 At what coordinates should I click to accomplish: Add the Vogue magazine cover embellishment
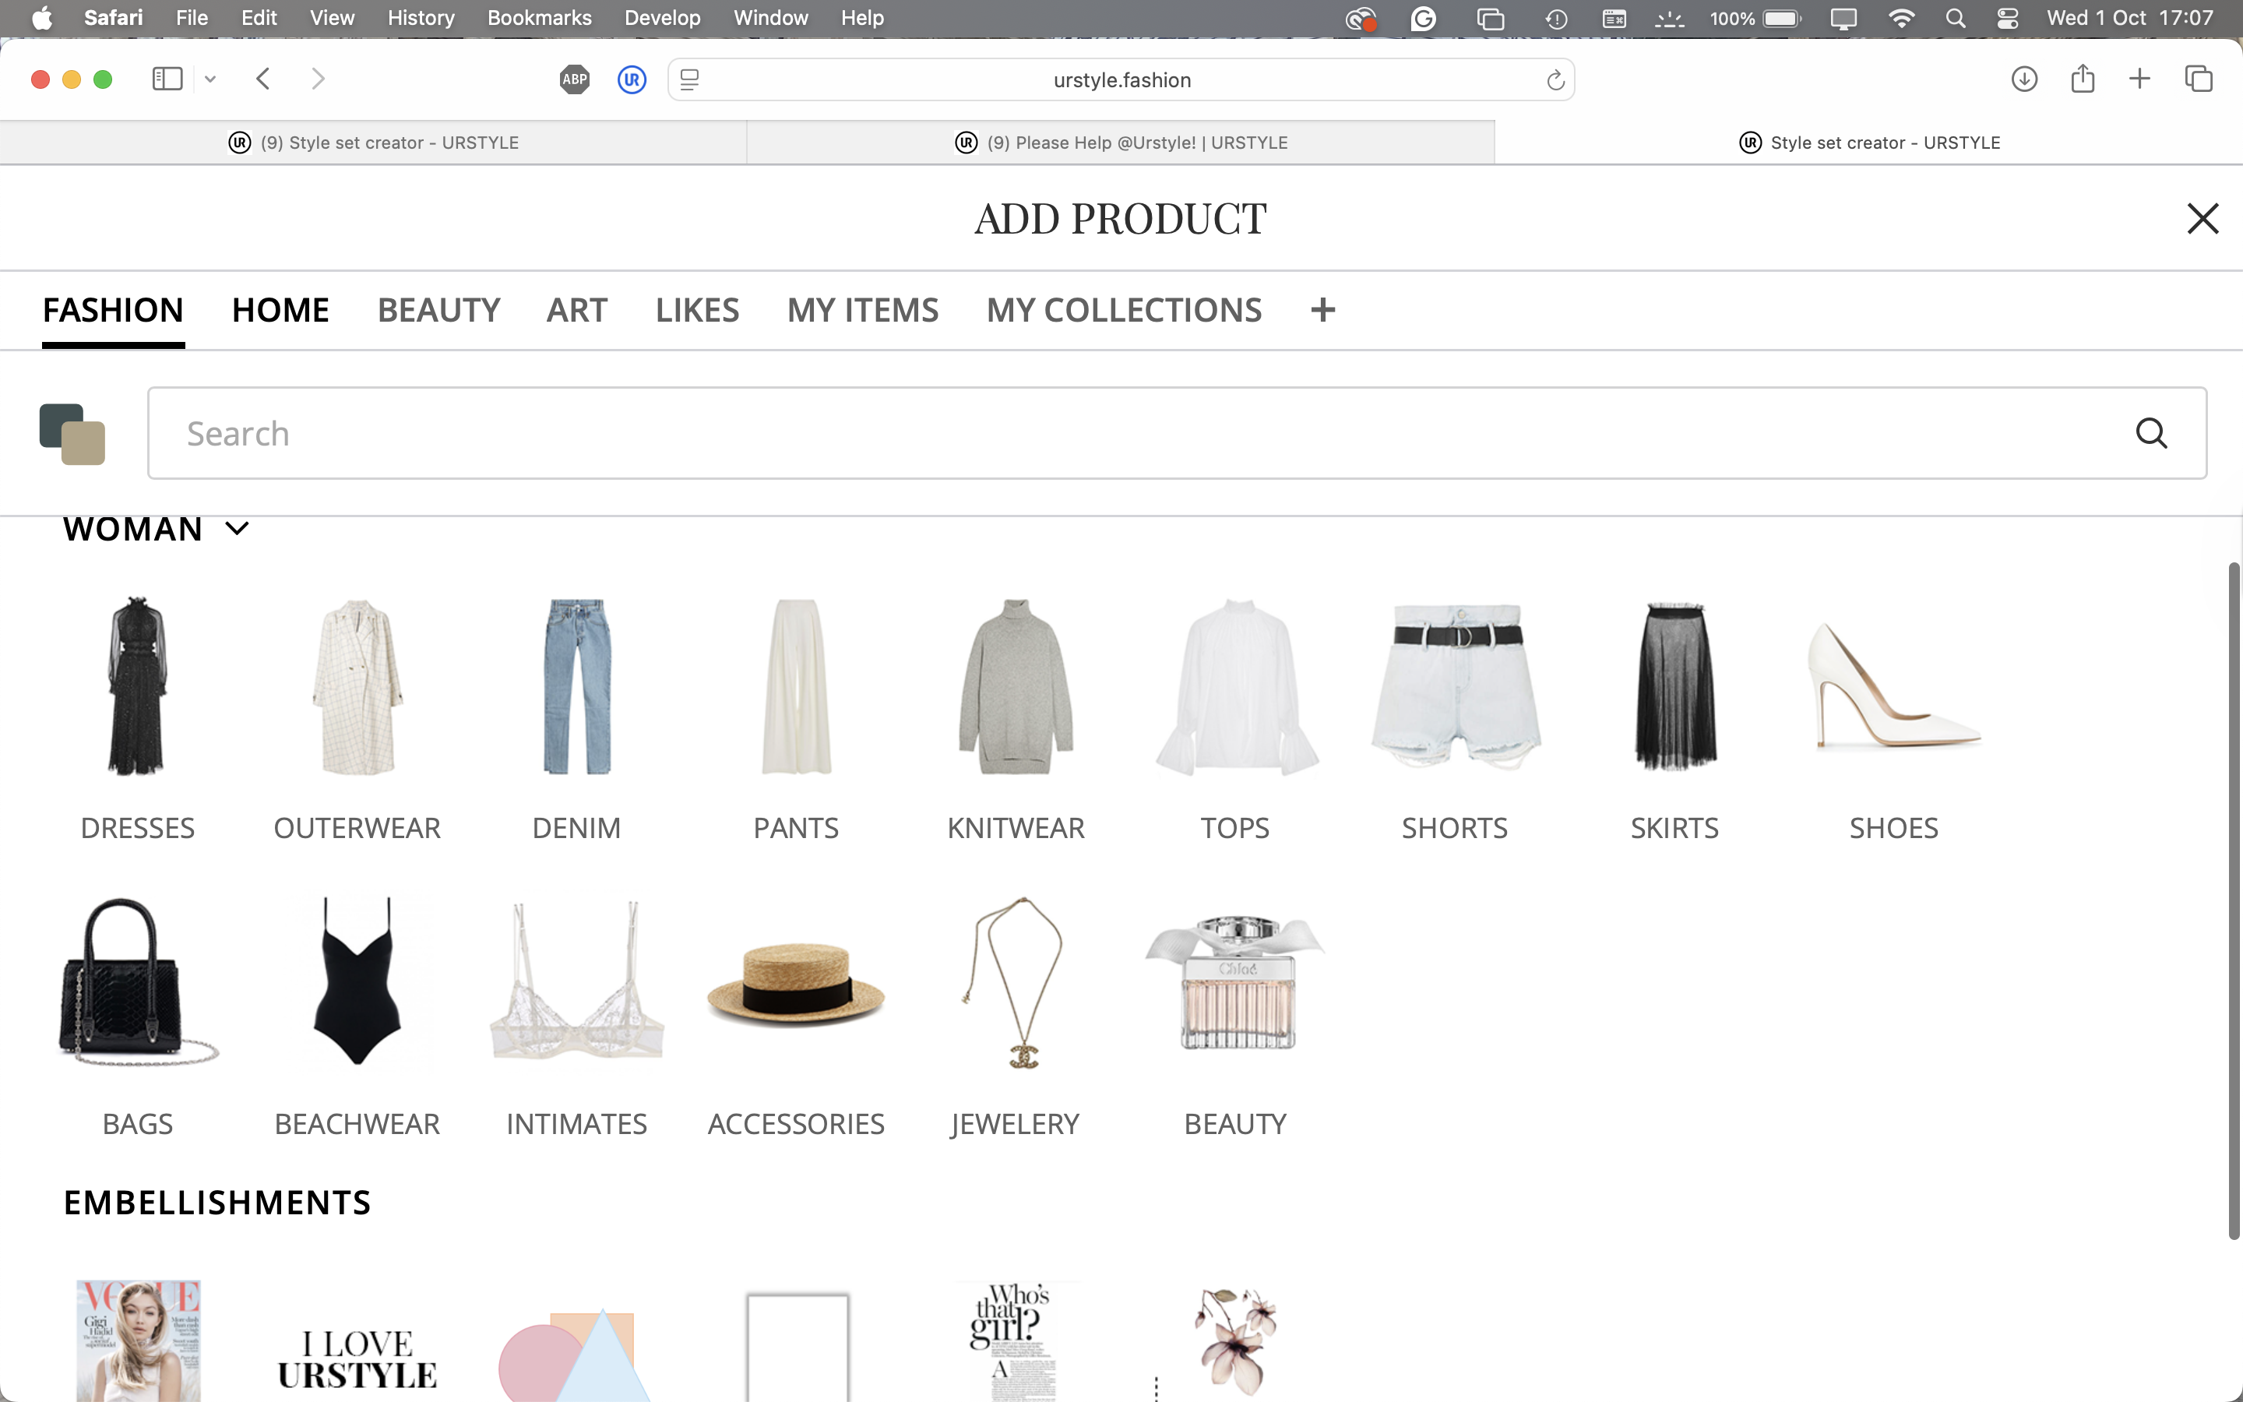pyautogui.click(x=138, y=1340)
